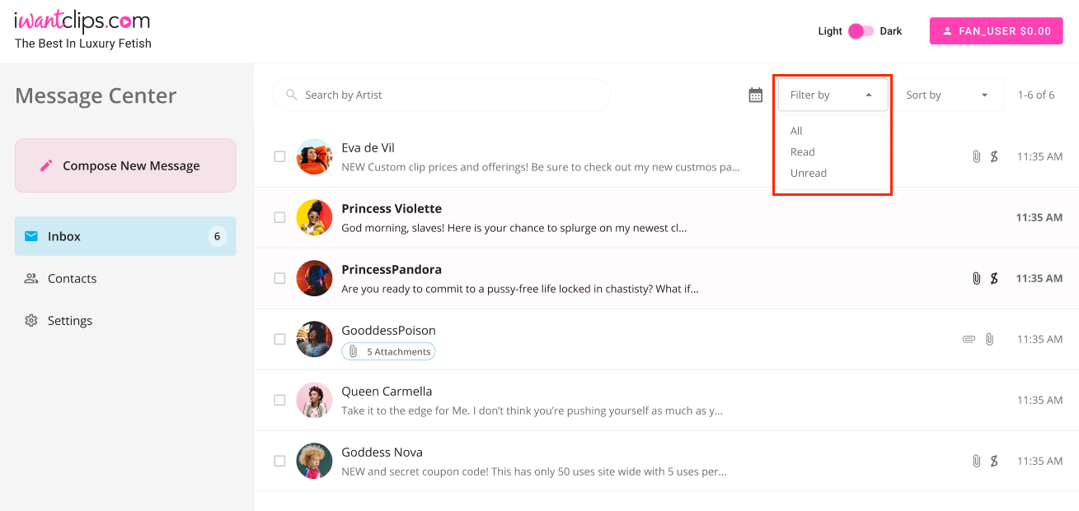Click the link icon on GooddessPoison message
Image resolution: width=1079 pixels, height=511 pixels.
pos(969,339)
